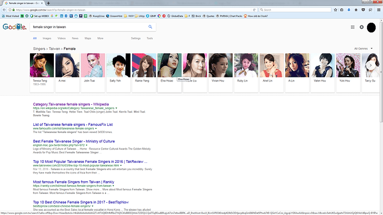This screenshot has width=383, height=215.
Task: Click 'Singers' breadcrumb link
Action: point(39,49)
